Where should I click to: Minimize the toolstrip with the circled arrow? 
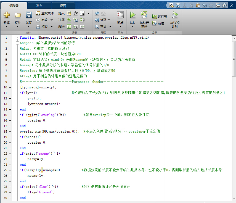231,6
